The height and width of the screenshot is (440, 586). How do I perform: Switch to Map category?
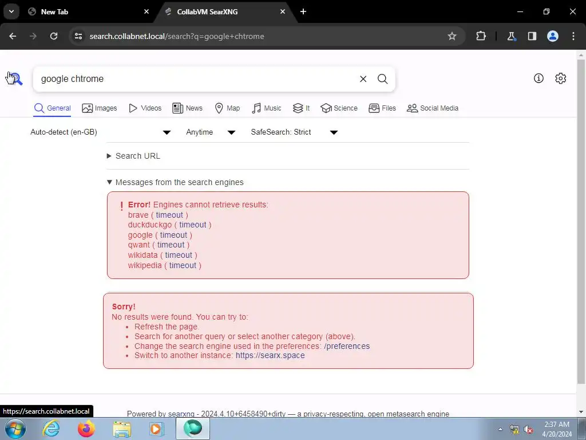pos(227,108)
